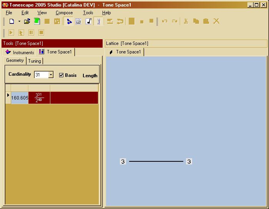The height and width of the screenshot is (209, 269).
Task: Click the Length label
Action: pyautogui.click(x=90, y=76)
